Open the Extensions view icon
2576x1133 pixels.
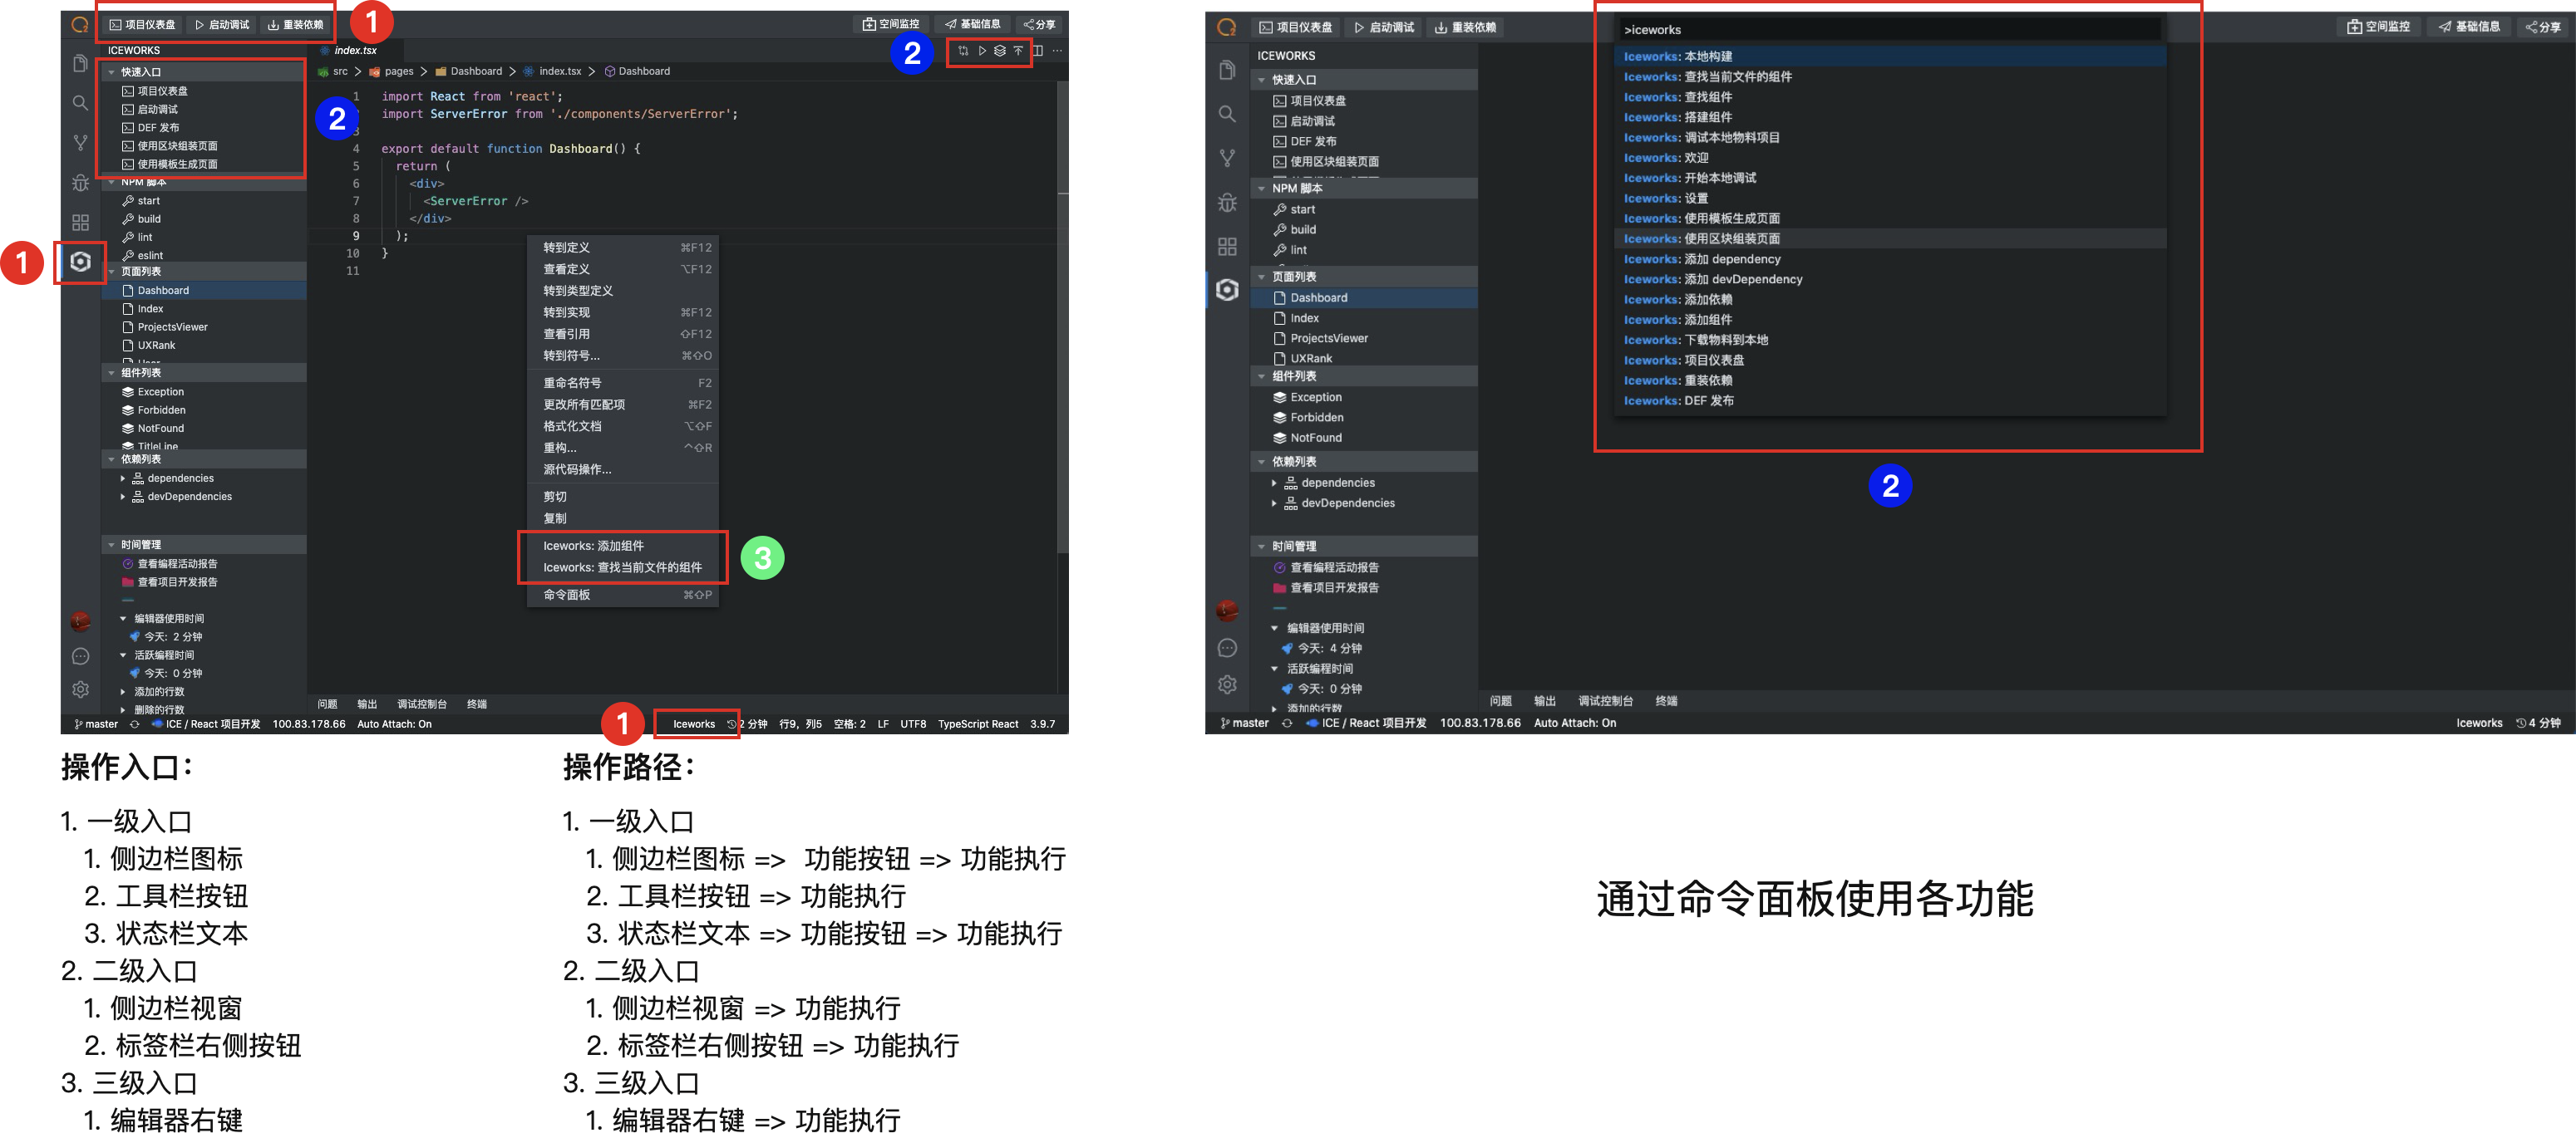click(80, 223)
